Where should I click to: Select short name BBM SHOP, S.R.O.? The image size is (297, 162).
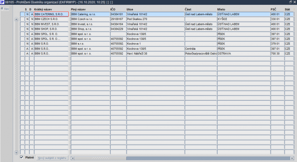[x=51, y=29]
